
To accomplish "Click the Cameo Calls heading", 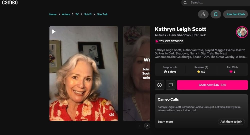I will coord(168,99).
